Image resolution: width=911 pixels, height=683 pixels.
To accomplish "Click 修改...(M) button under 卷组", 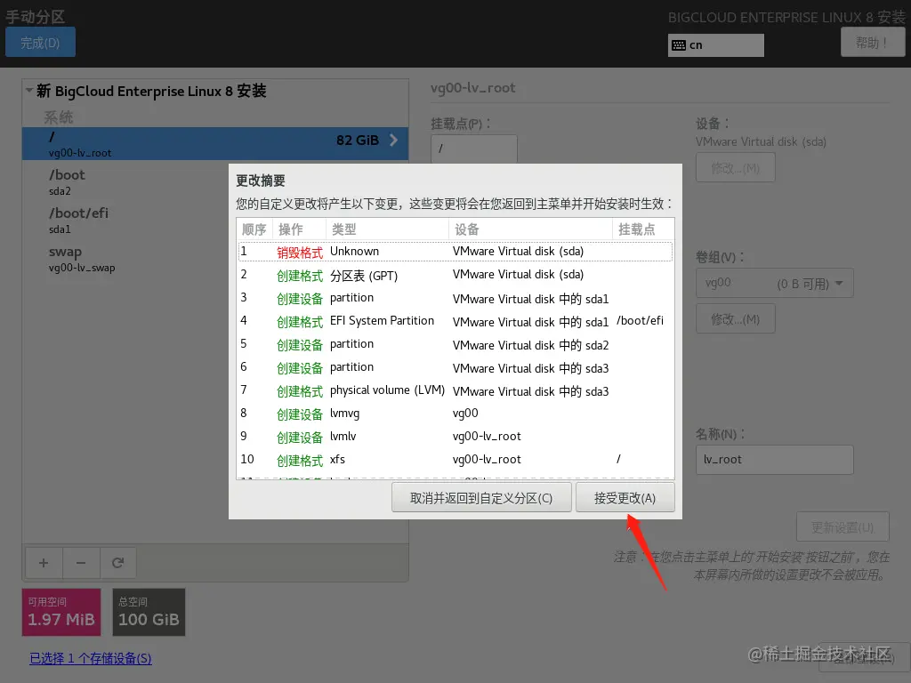I will tap(735, 319).
